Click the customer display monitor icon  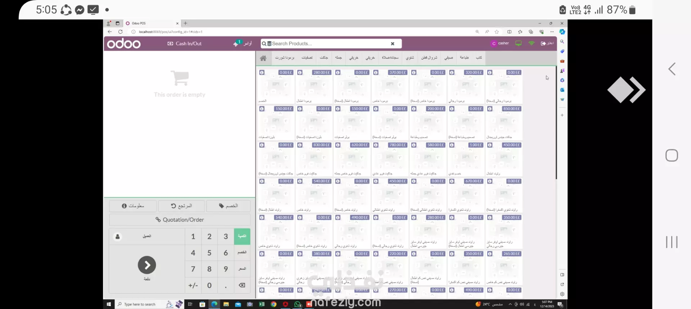[x=518, y=43]
